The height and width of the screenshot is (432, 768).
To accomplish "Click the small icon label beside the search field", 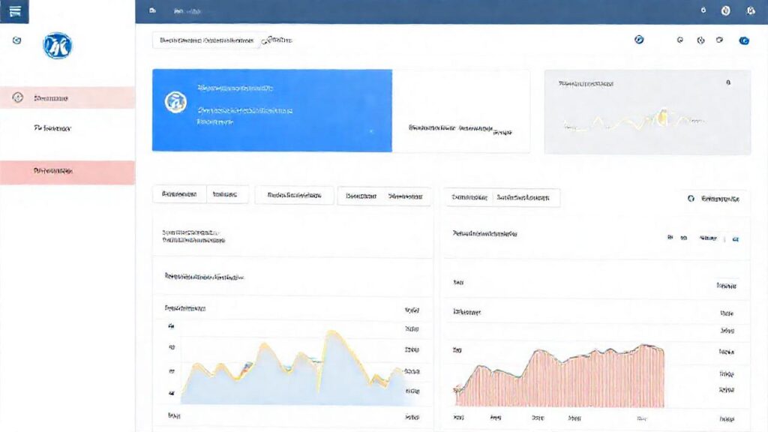I will (x=277, y=40).
